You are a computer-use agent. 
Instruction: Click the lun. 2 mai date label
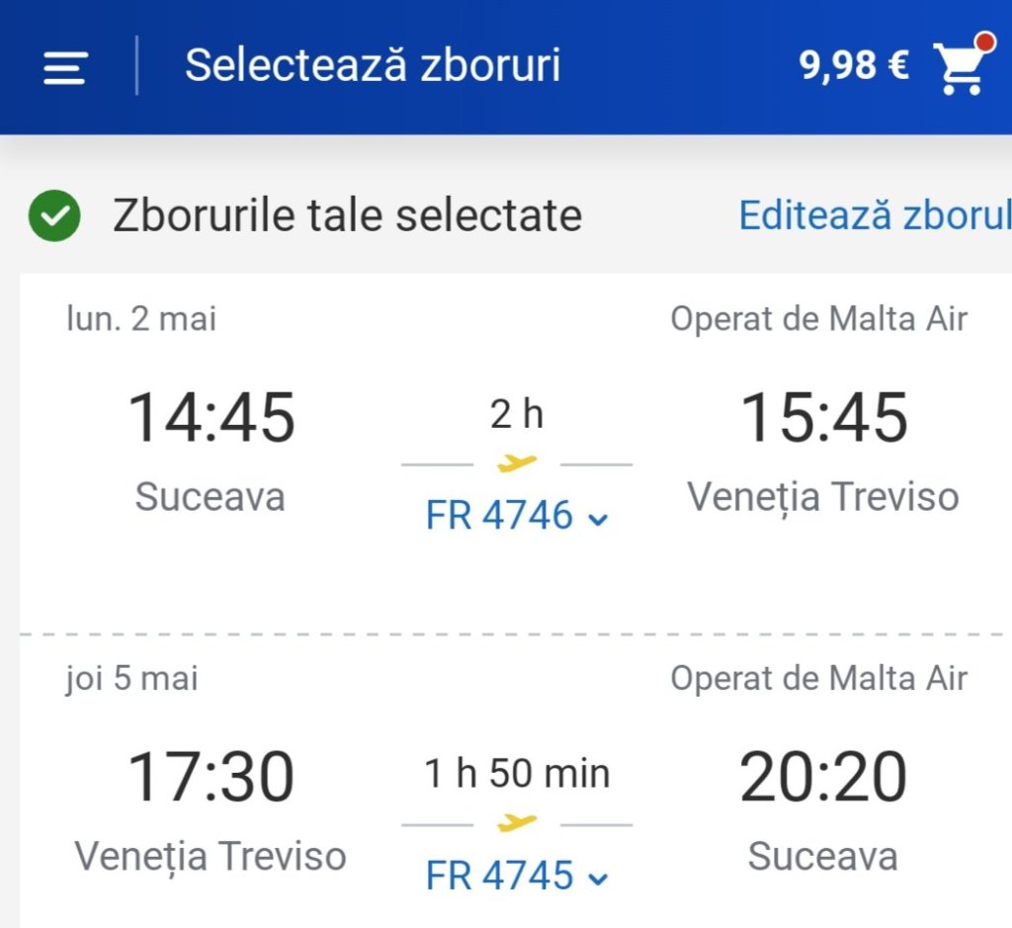(x=141, y=319)
